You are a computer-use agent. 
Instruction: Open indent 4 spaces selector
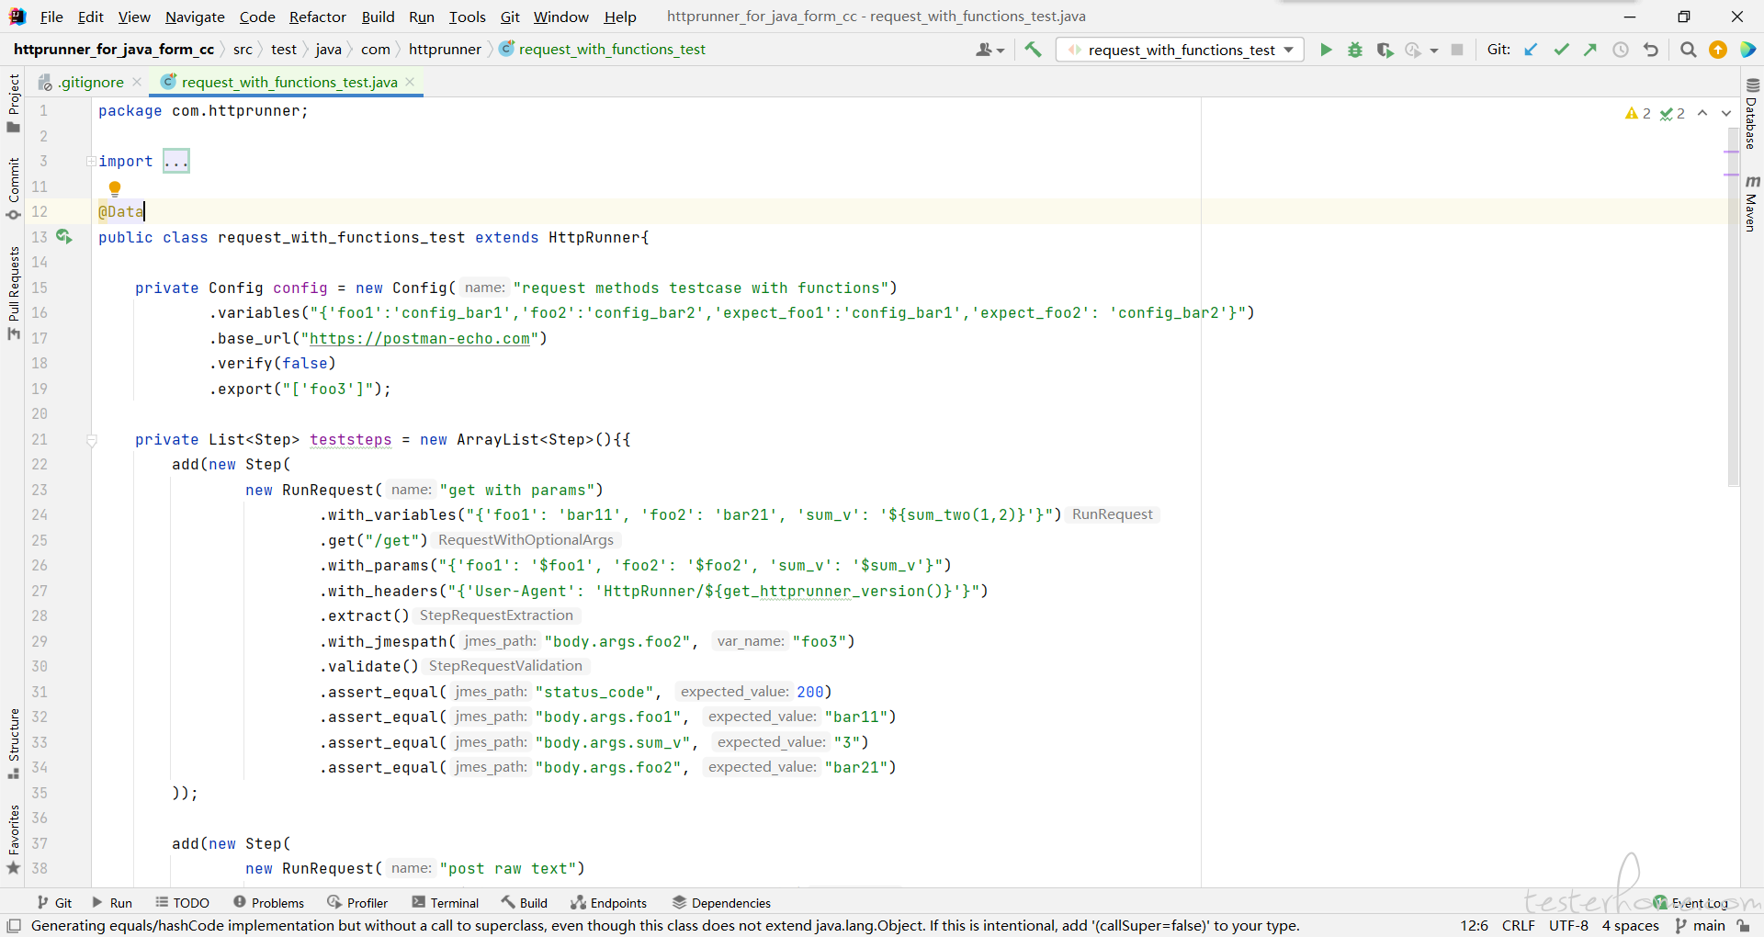tap(1631, 925)
